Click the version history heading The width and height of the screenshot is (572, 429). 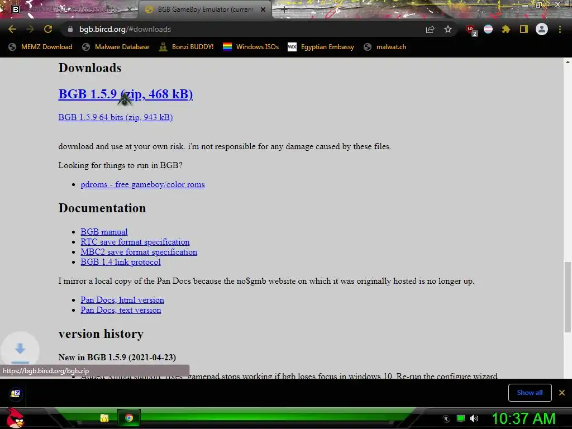[x=101, y=334]
